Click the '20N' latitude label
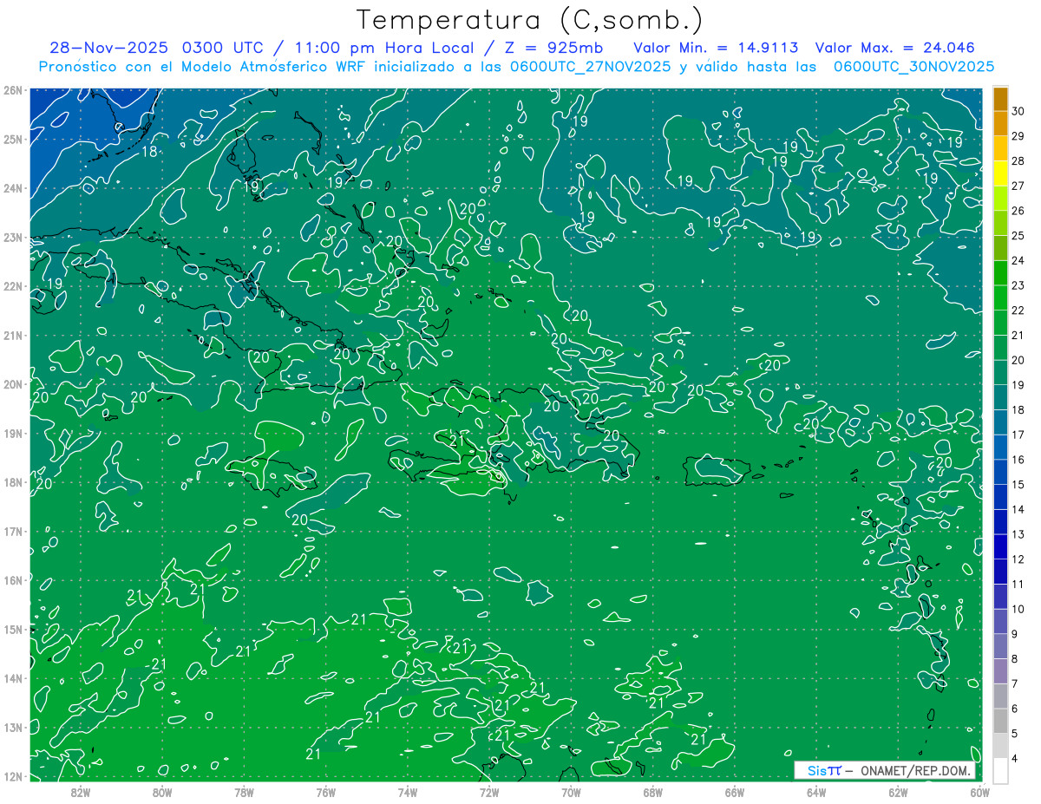The image size is (1041, 804). click(x=12, y=384)
